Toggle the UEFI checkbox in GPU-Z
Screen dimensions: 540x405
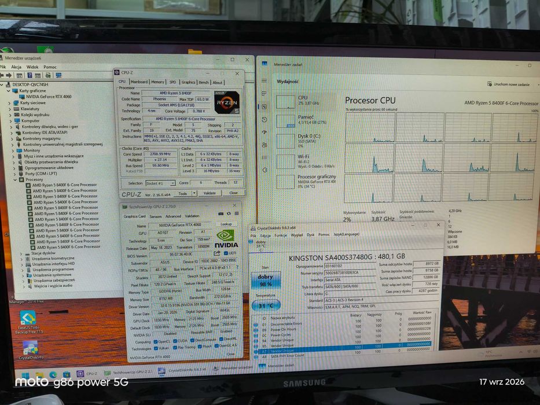[x=226, y=253]
